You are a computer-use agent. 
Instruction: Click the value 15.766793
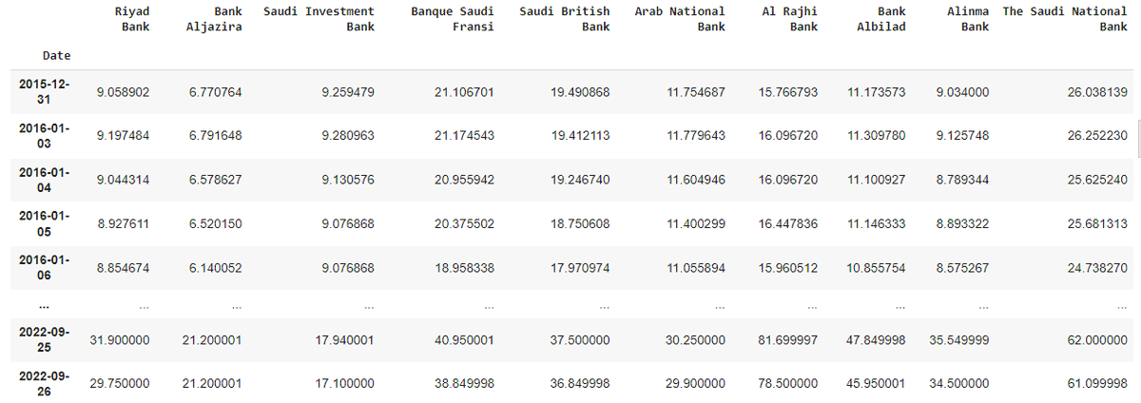click(x=788, y=92)
